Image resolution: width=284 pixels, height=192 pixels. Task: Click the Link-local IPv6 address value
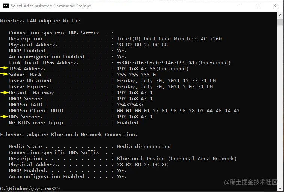(x=174, y=63)
